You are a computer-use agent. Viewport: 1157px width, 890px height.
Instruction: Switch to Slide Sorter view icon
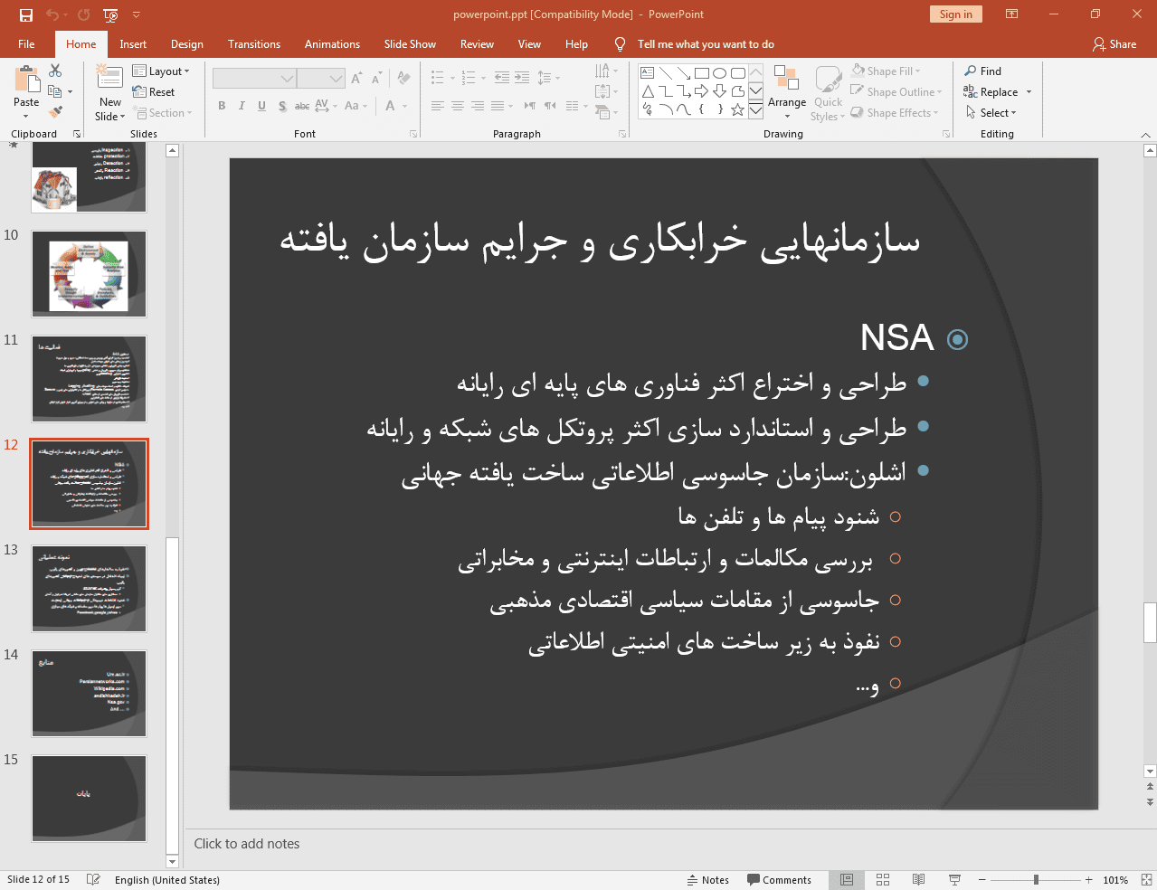(883, 879)
